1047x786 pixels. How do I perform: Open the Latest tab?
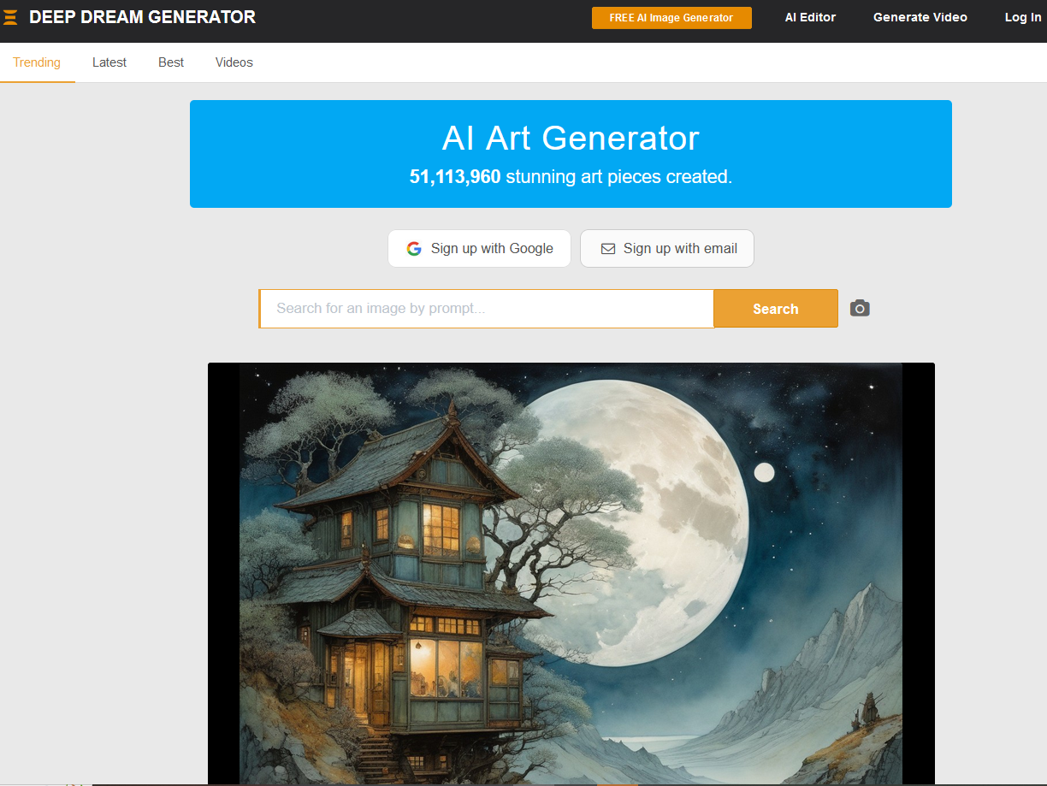pos(109,62)
